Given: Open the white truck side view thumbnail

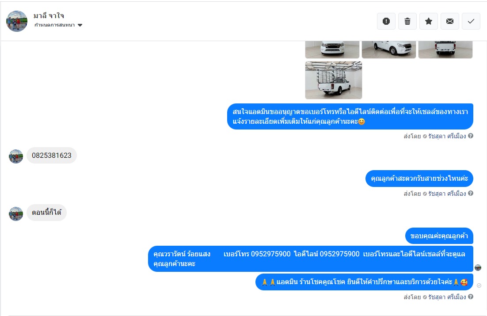Looking at the screenshot, I should point(388,49).
